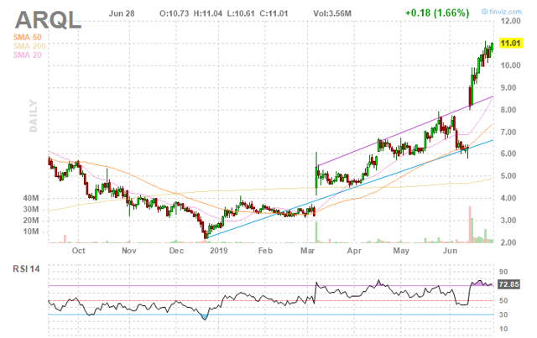The height and width of the screenshot is (338, 537).
Task: Click the 2.00 price axis label
Action: [508, 242]
